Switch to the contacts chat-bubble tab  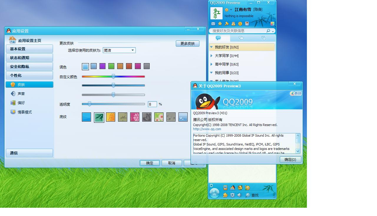coord(218,38)
